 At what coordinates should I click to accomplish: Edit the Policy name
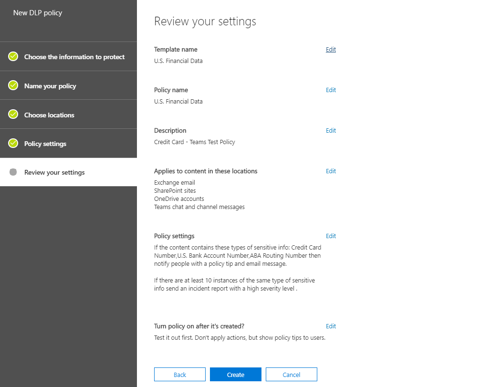click(331, 90)
